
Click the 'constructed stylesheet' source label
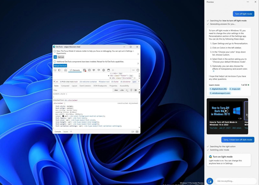128,104
